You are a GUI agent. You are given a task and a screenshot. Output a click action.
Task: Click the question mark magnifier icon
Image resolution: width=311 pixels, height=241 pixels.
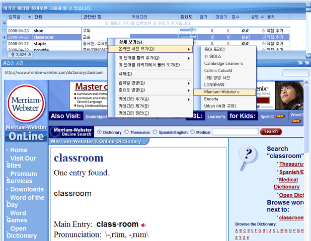pos(247,158)
